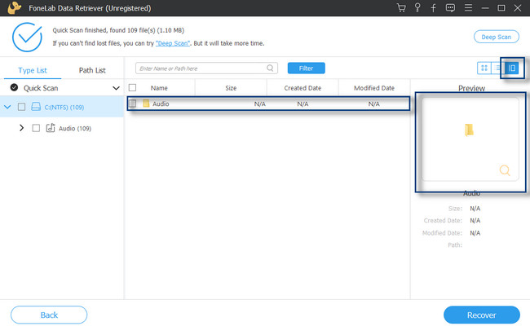Viewport: 530px width, 335px height.
Task: Click the Created Date N/A value in preview details
Action: coord(475,220)
